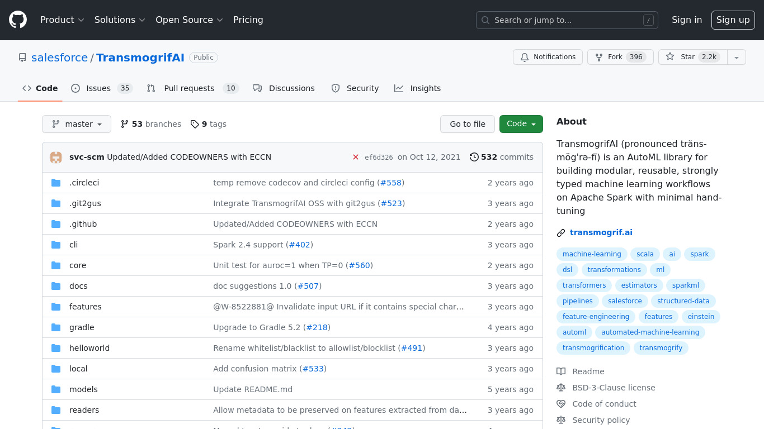
Task: Open the BSD-3-Clause license link
Action: tap(614, 388)
